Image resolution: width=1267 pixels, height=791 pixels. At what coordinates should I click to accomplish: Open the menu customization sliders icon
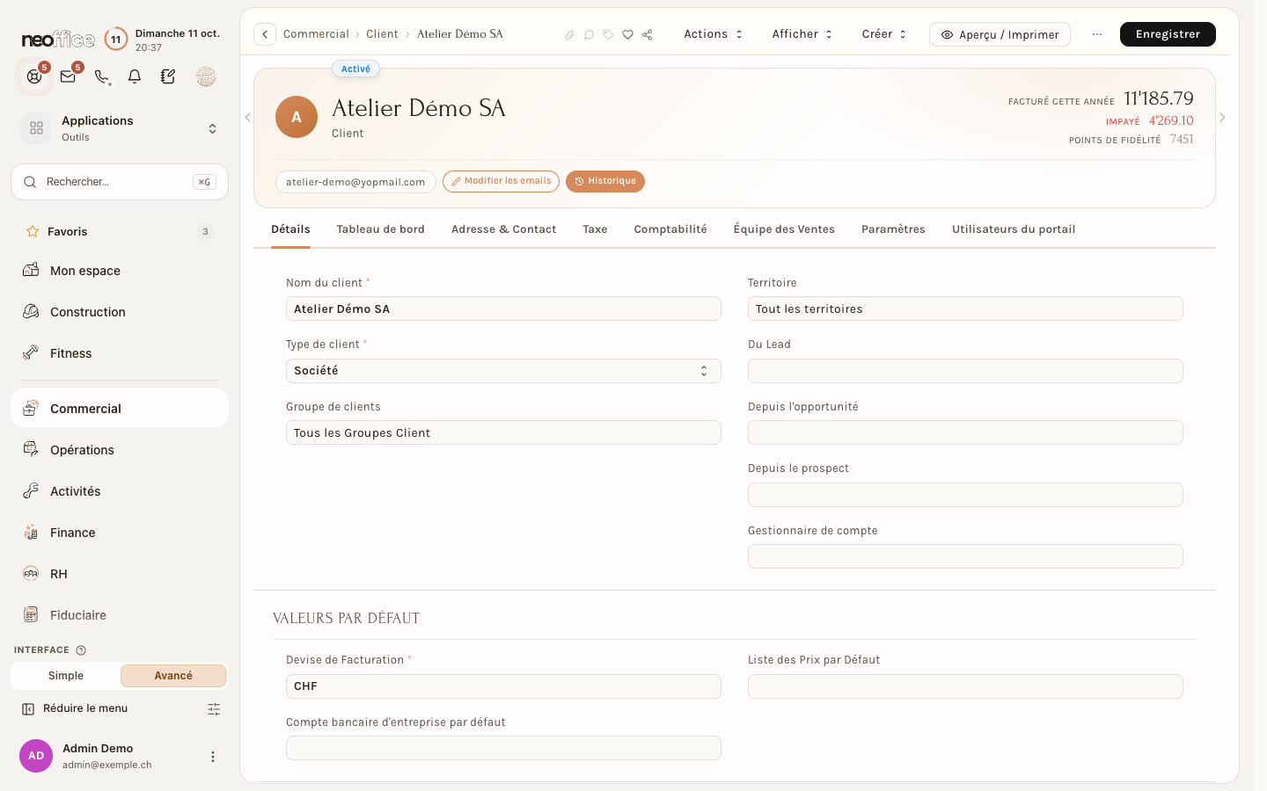[x=214, y=709]
